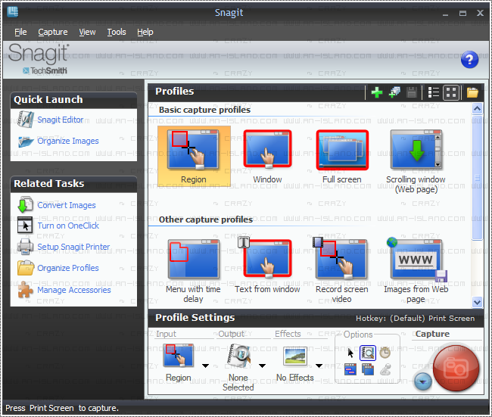Switch profiles to list view
This screenshot has width=492, height=417.
point(434,92)
